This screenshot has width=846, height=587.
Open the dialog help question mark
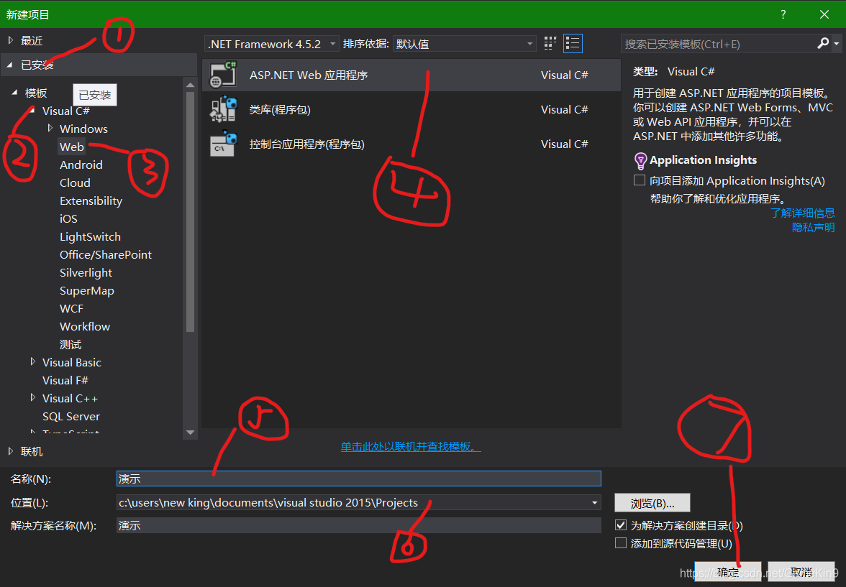coord(783,14)
